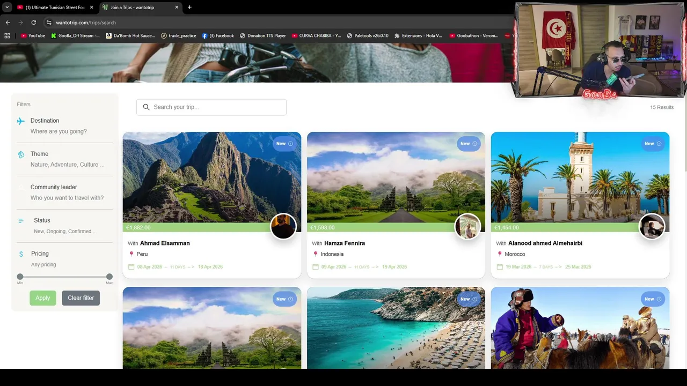Click the New badge on Indonesia trip
Viewport: 687px width, 386px height.
click(469, 144)
